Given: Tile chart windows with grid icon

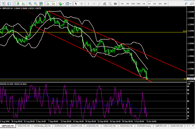Looking at the screenshot, I should pyautogui.click(x=41, y=4).
